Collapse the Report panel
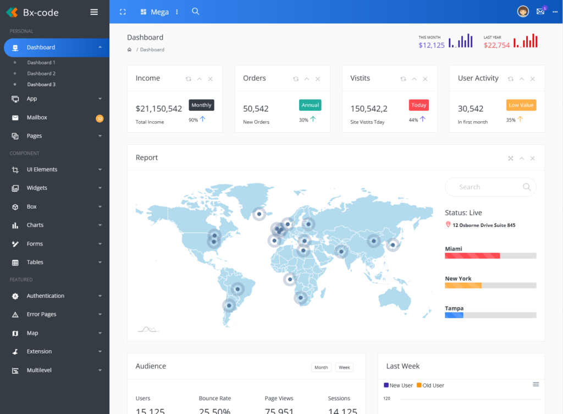Image resolution: width=563 pixels, height=414 pixels. (521, 158)
